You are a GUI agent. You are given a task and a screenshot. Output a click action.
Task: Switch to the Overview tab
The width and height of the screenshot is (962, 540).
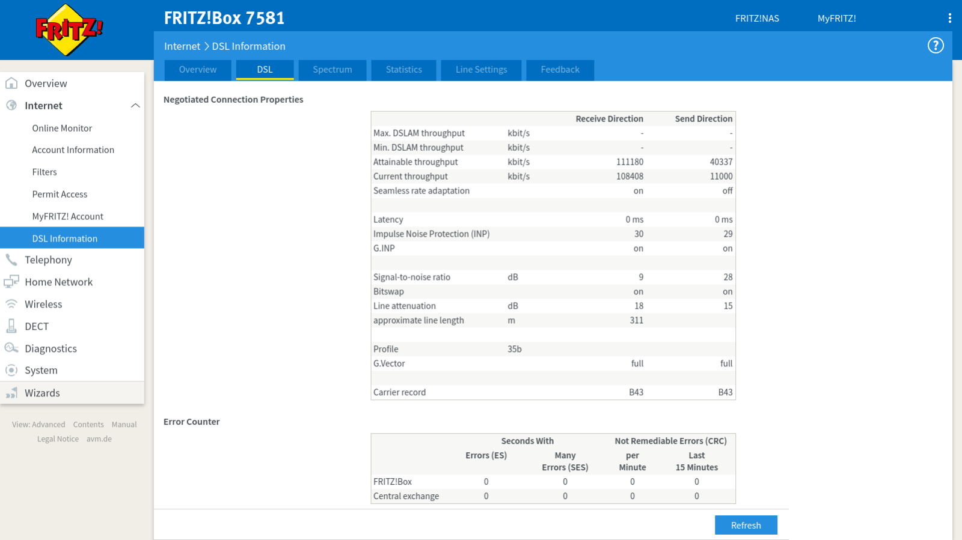tap(198, 70)
